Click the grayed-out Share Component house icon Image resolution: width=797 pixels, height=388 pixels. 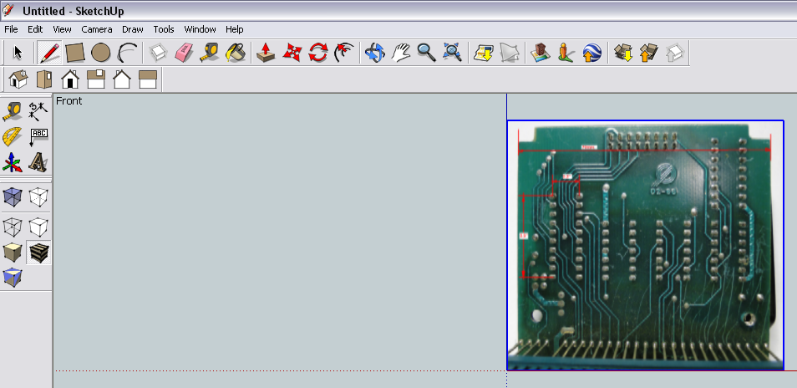click(x=675, y=53)
